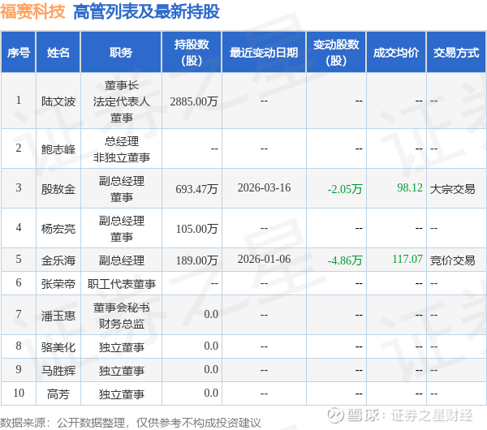This screenshot has height=430, width=487.
Task: Select the 成交均价 column header
Action: coord(396,53)
